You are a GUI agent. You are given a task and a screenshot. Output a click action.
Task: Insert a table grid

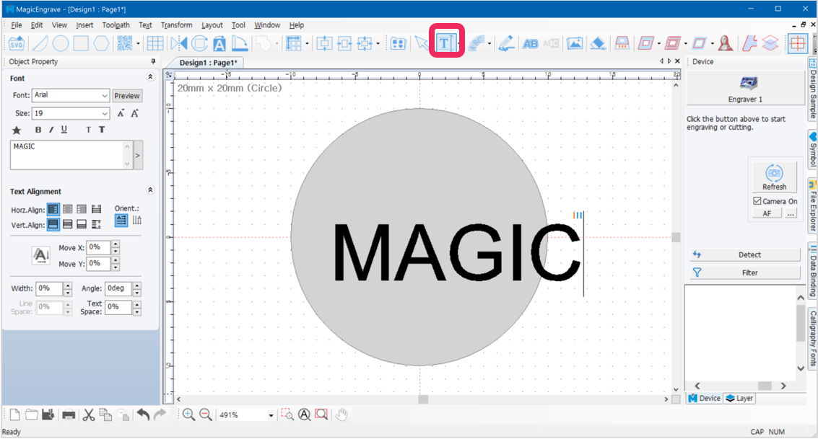click(x=155, y=43)
